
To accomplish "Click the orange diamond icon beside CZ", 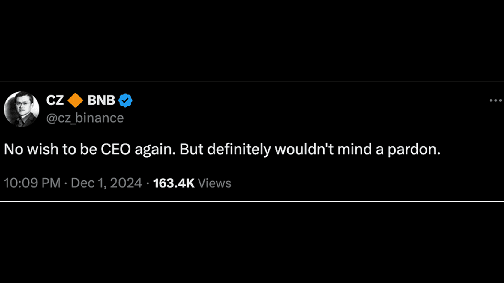I will (x=75, y=100).
